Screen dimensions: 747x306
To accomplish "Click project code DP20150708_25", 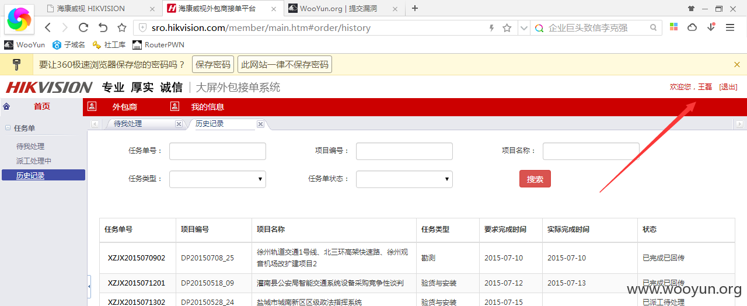I will (207, 258).
